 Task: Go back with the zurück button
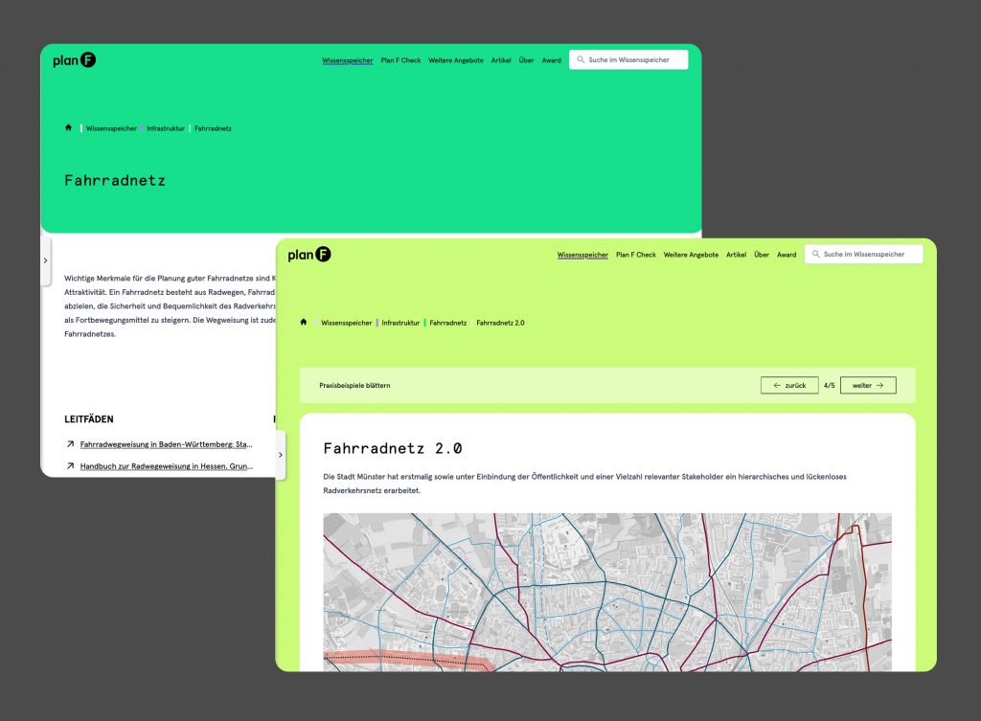pyautogui.click(x=789, y=385)
